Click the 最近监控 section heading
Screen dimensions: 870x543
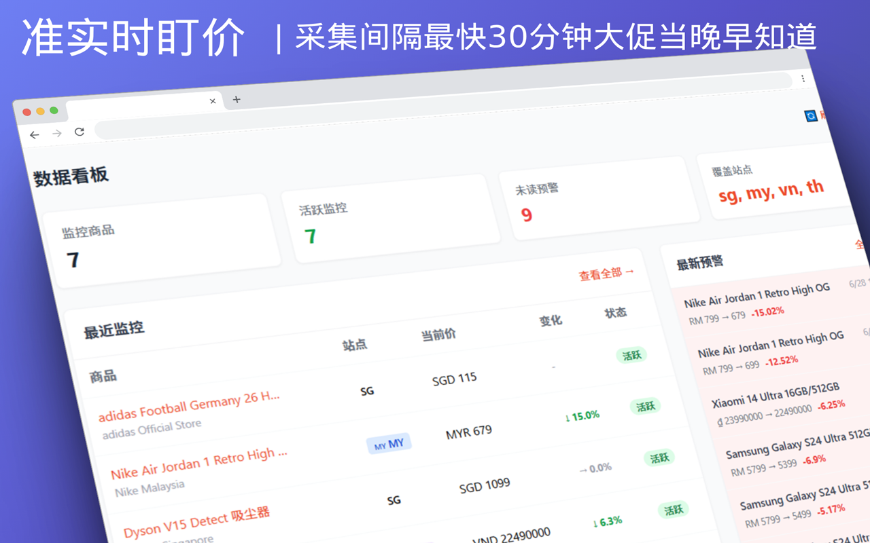pos(114,330)
